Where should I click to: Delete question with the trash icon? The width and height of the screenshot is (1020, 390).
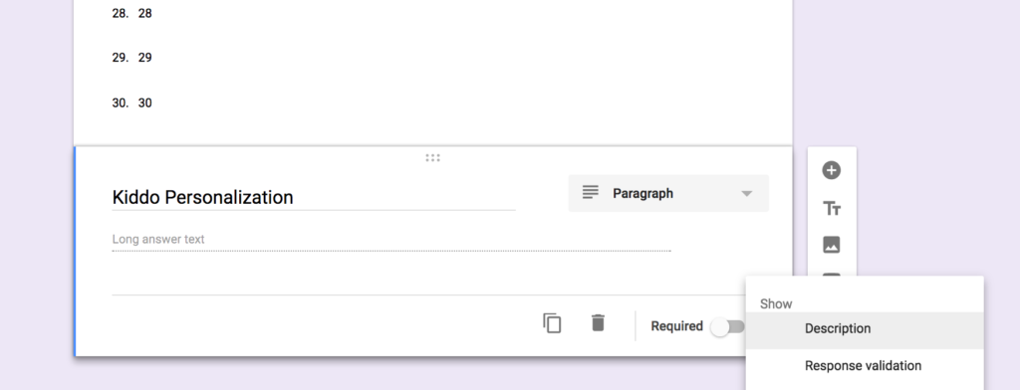(x=598, y=322)
